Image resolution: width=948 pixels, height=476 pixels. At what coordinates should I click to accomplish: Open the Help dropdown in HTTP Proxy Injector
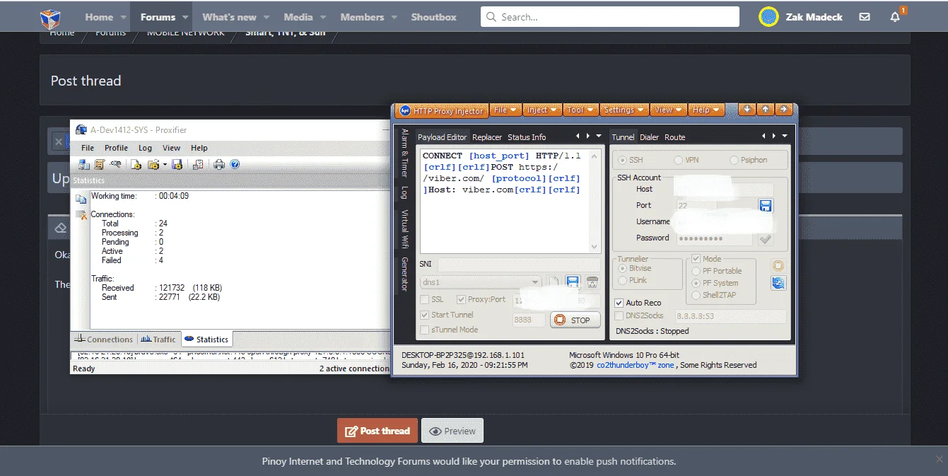706,110
